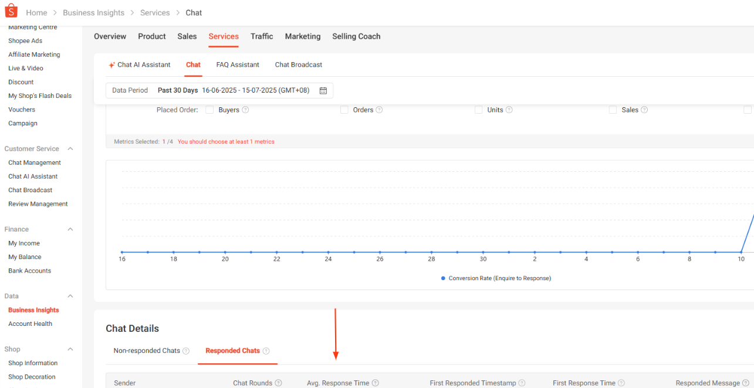Open Live & Video in the sidebar
The image size is (754, 388).
[x=26, y=69]
